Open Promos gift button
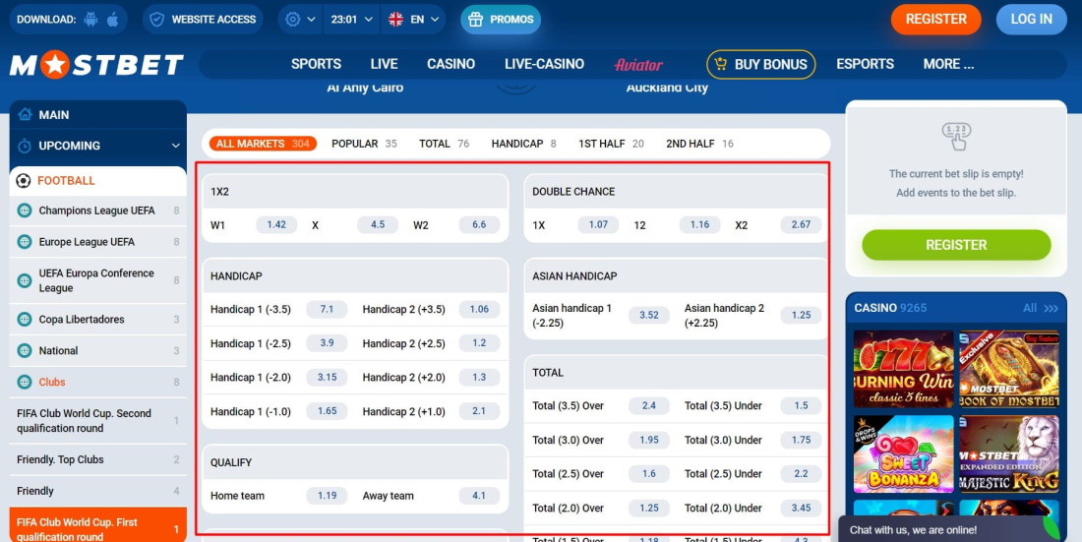The image size is (1082, 542). pos(501,20)
